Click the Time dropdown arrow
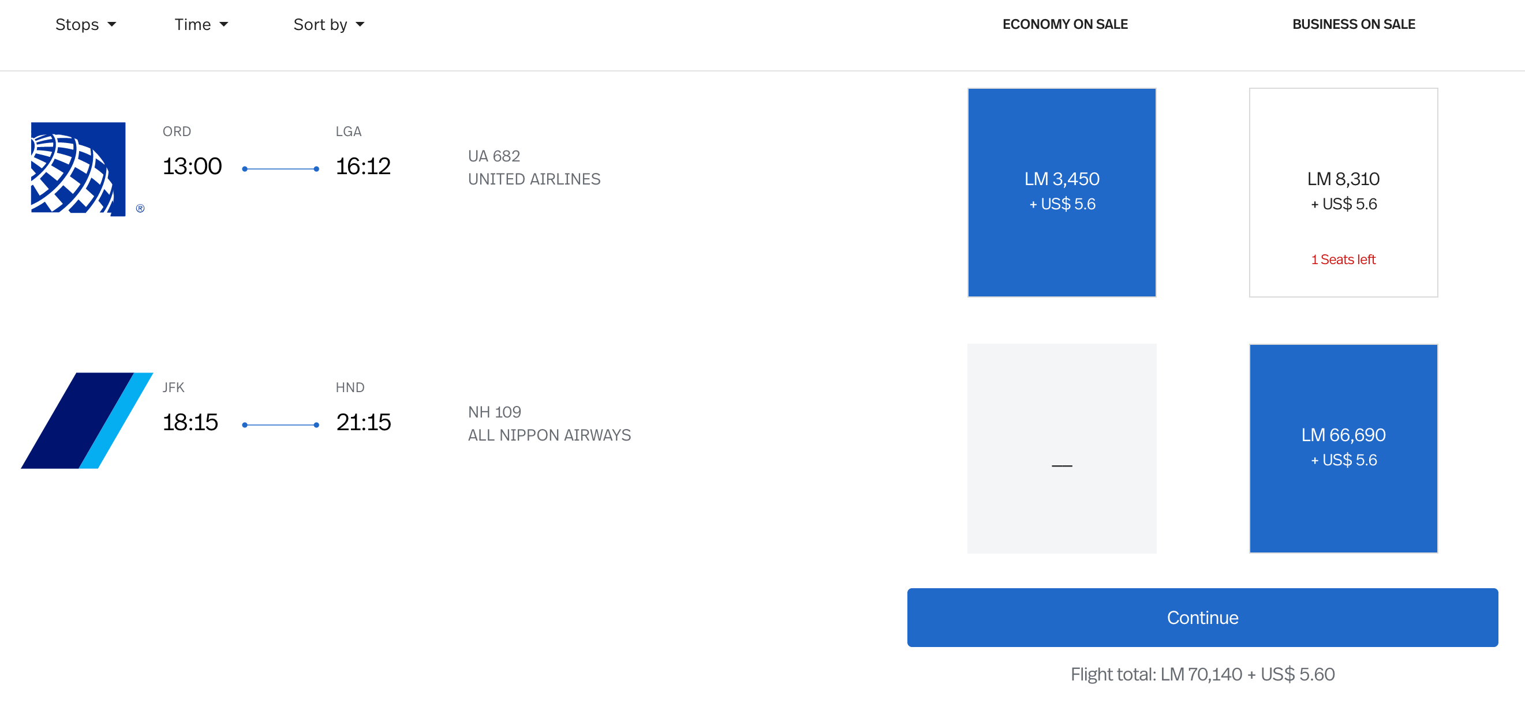 point(224,25)
